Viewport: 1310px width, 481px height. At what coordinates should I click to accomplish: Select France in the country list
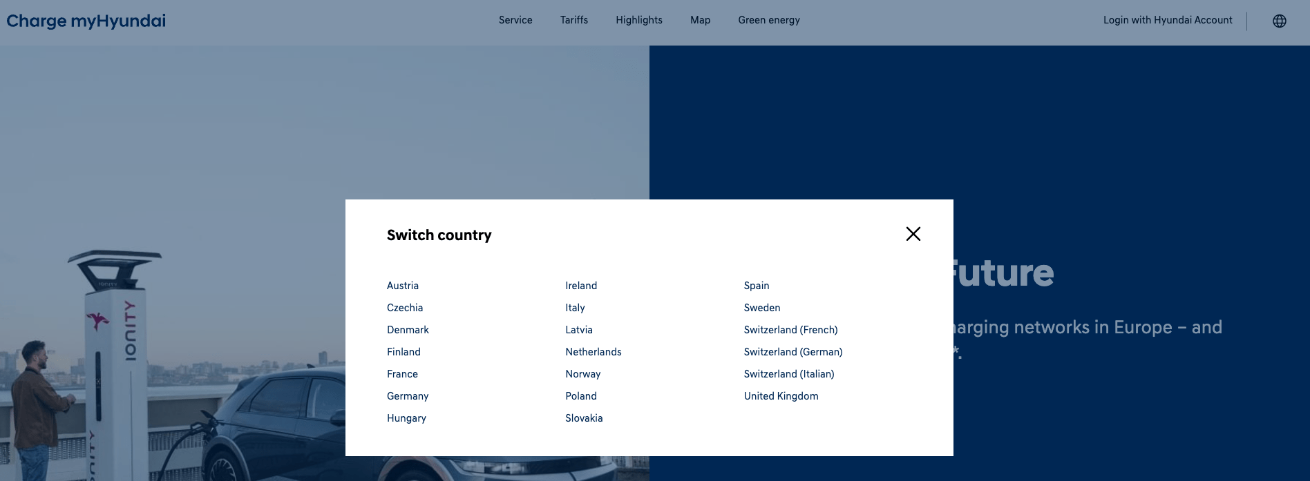pos(402,374)
